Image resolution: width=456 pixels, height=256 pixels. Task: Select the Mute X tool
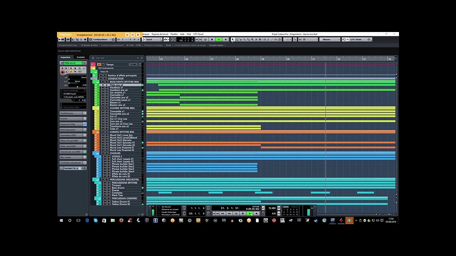point(256,39)
